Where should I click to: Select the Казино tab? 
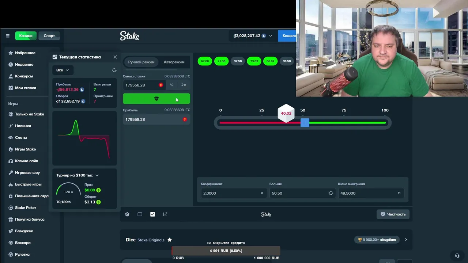[26, 36]
